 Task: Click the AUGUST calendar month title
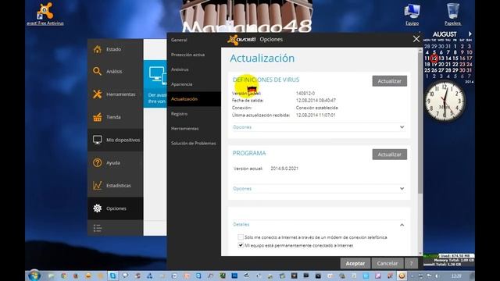(x=445, y=34)
